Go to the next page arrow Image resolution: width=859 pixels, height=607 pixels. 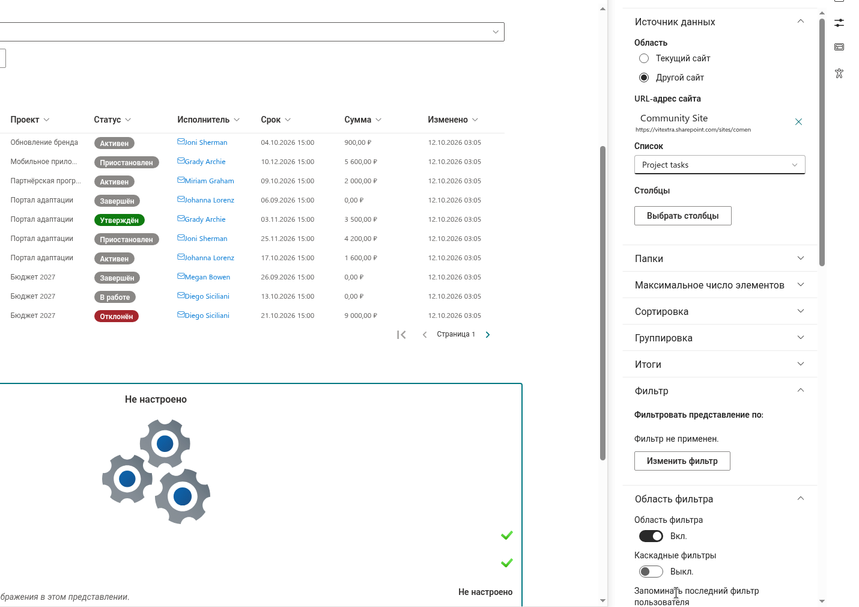pyautogui.click(x=488, y=335)
